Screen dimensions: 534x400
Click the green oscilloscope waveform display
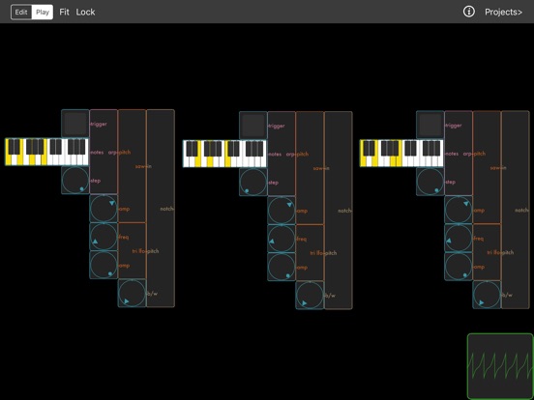(x=500, y=366)
